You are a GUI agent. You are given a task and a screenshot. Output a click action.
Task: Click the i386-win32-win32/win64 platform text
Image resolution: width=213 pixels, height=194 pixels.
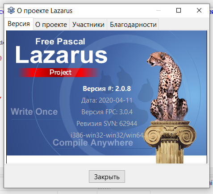[x=107, y=135]
